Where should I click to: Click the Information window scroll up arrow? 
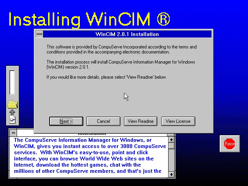tap(171, 139)
